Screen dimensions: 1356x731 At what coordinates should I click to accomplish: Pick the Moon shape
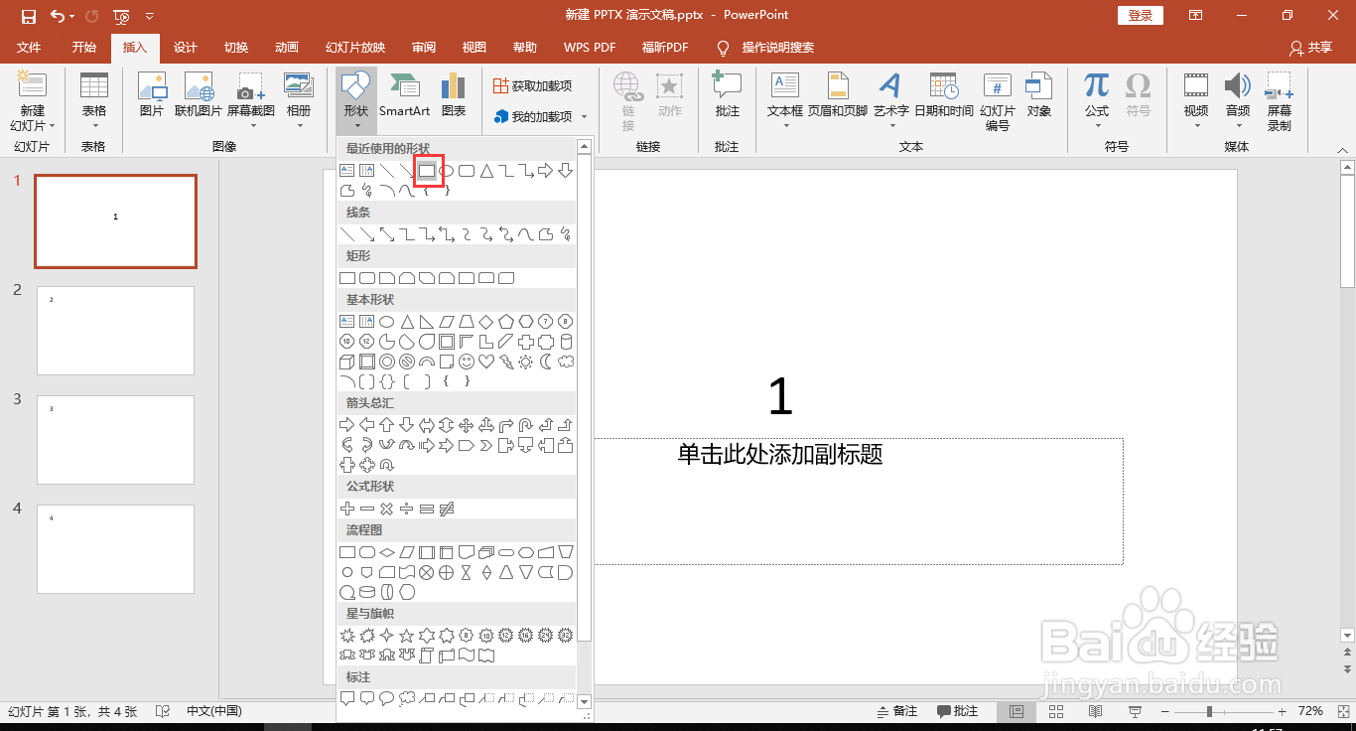tap(546, 362)
